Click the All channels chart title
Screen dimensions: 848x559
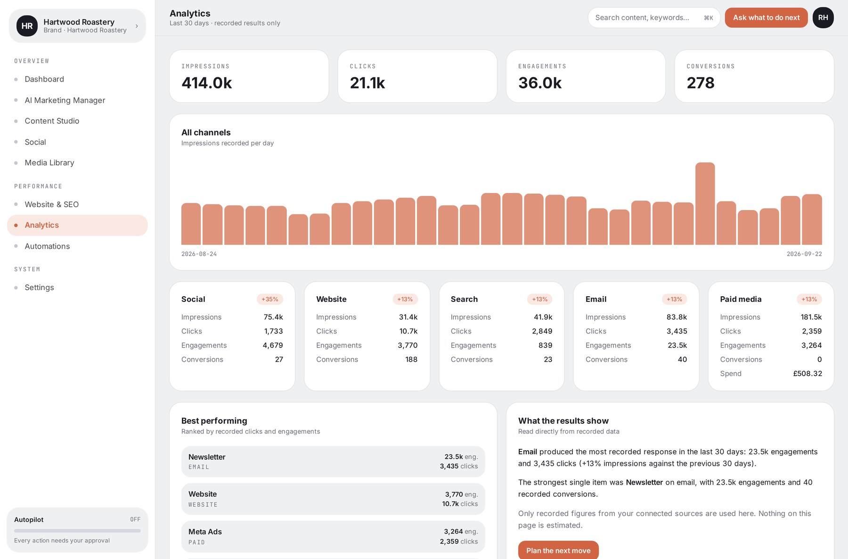pos(206,132)
